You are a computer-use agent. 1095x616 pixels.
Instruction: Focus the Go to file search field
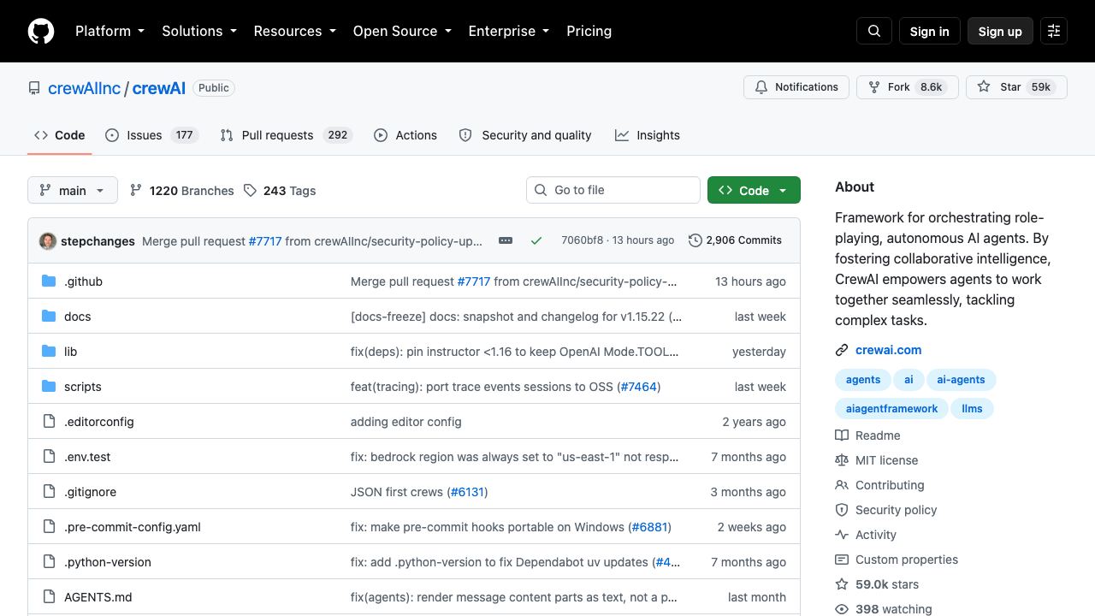coord(613,190)
